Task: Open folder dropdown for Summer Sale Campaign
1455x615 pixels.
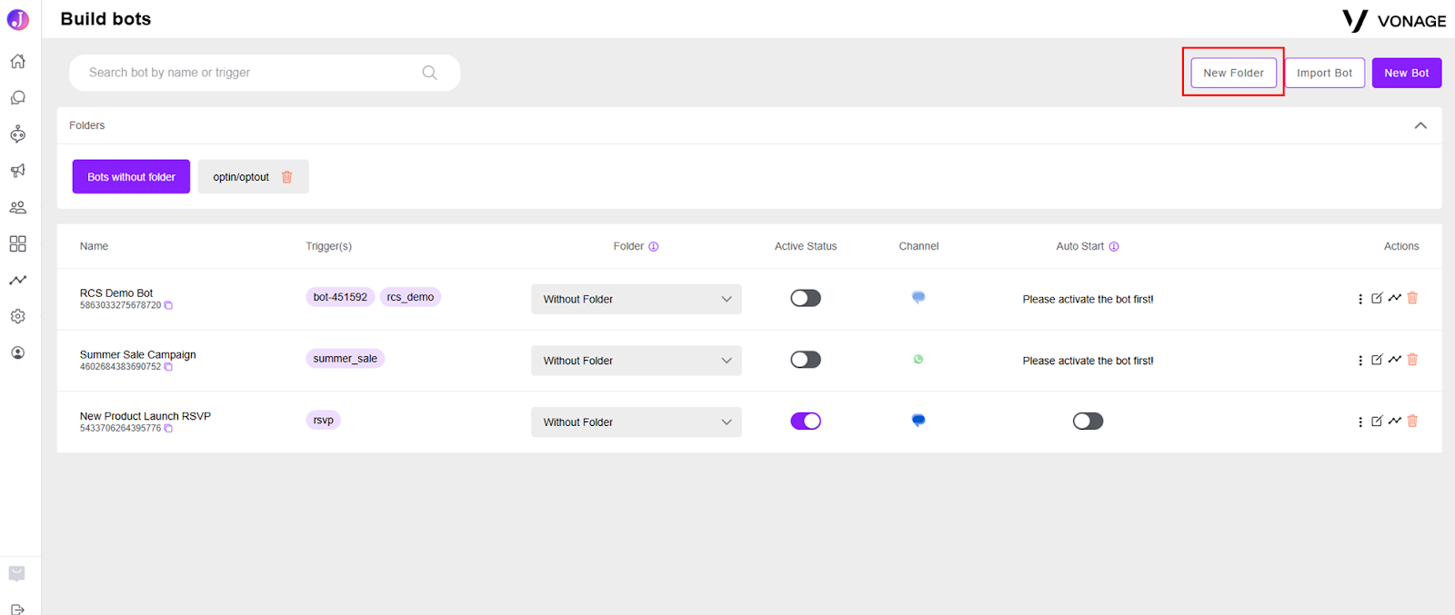Action: pyautogui.click(x=637, y=361)
